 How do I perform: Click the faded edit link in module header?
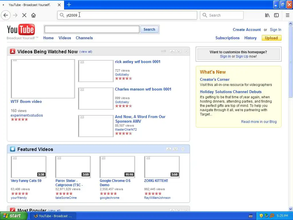(163, 51)
